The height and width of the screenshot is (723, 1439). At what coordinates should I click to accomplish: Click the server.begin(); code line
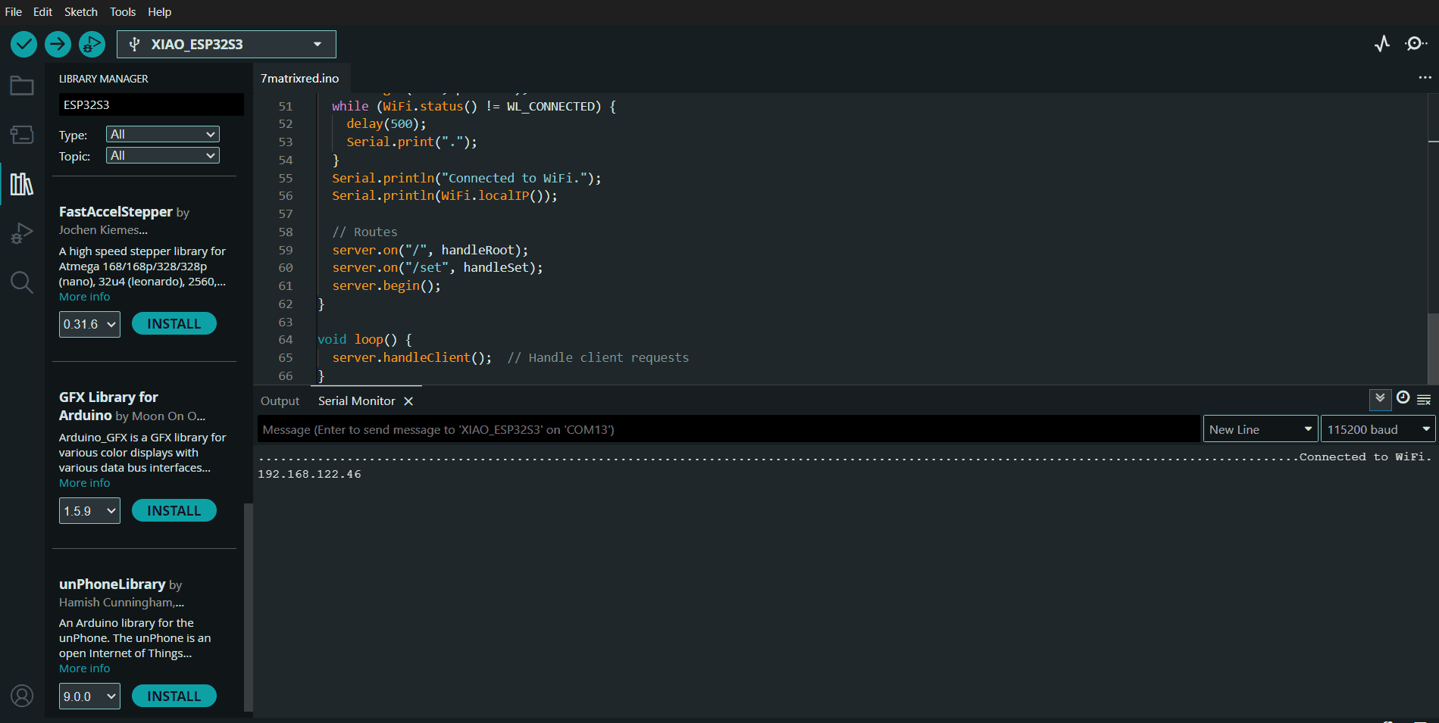tap(386, 286)
